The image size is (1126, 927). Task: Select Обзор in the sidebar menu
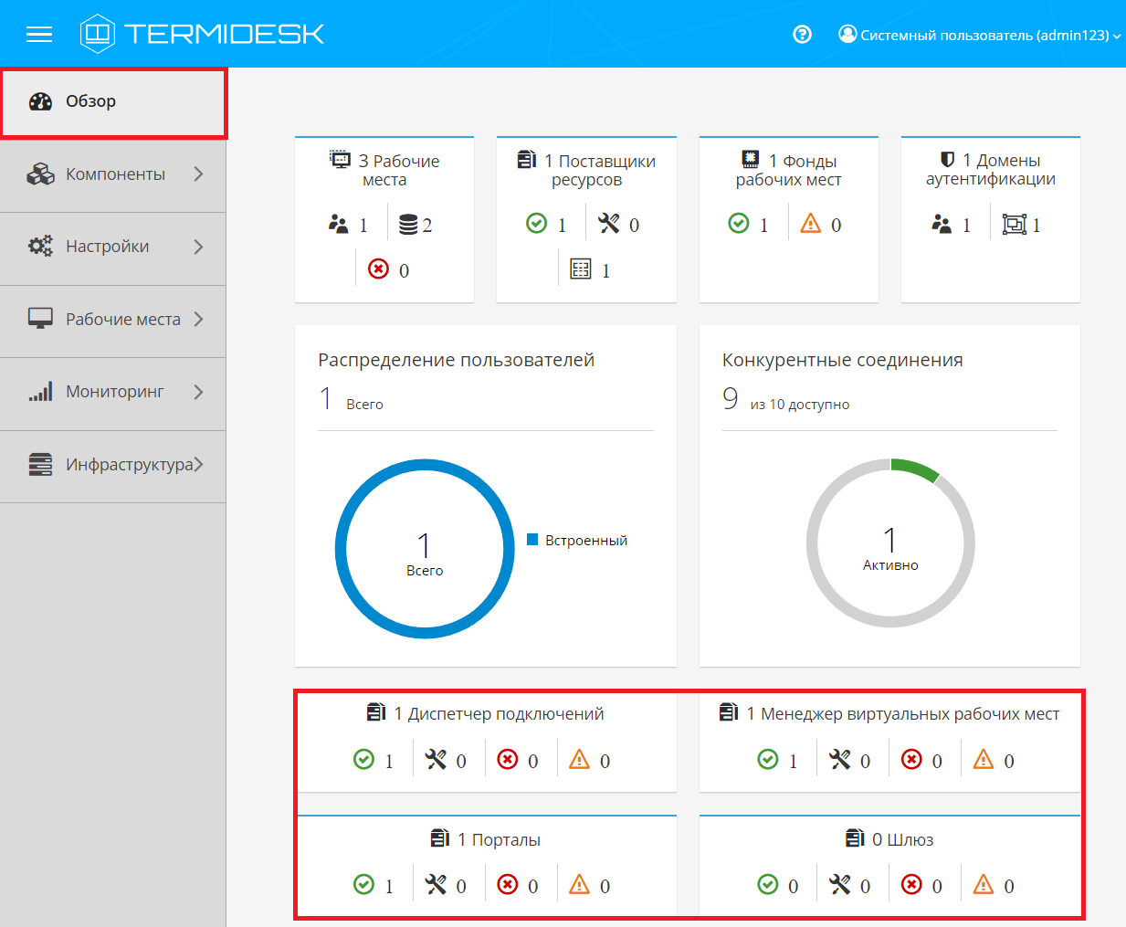coord(90,101)
